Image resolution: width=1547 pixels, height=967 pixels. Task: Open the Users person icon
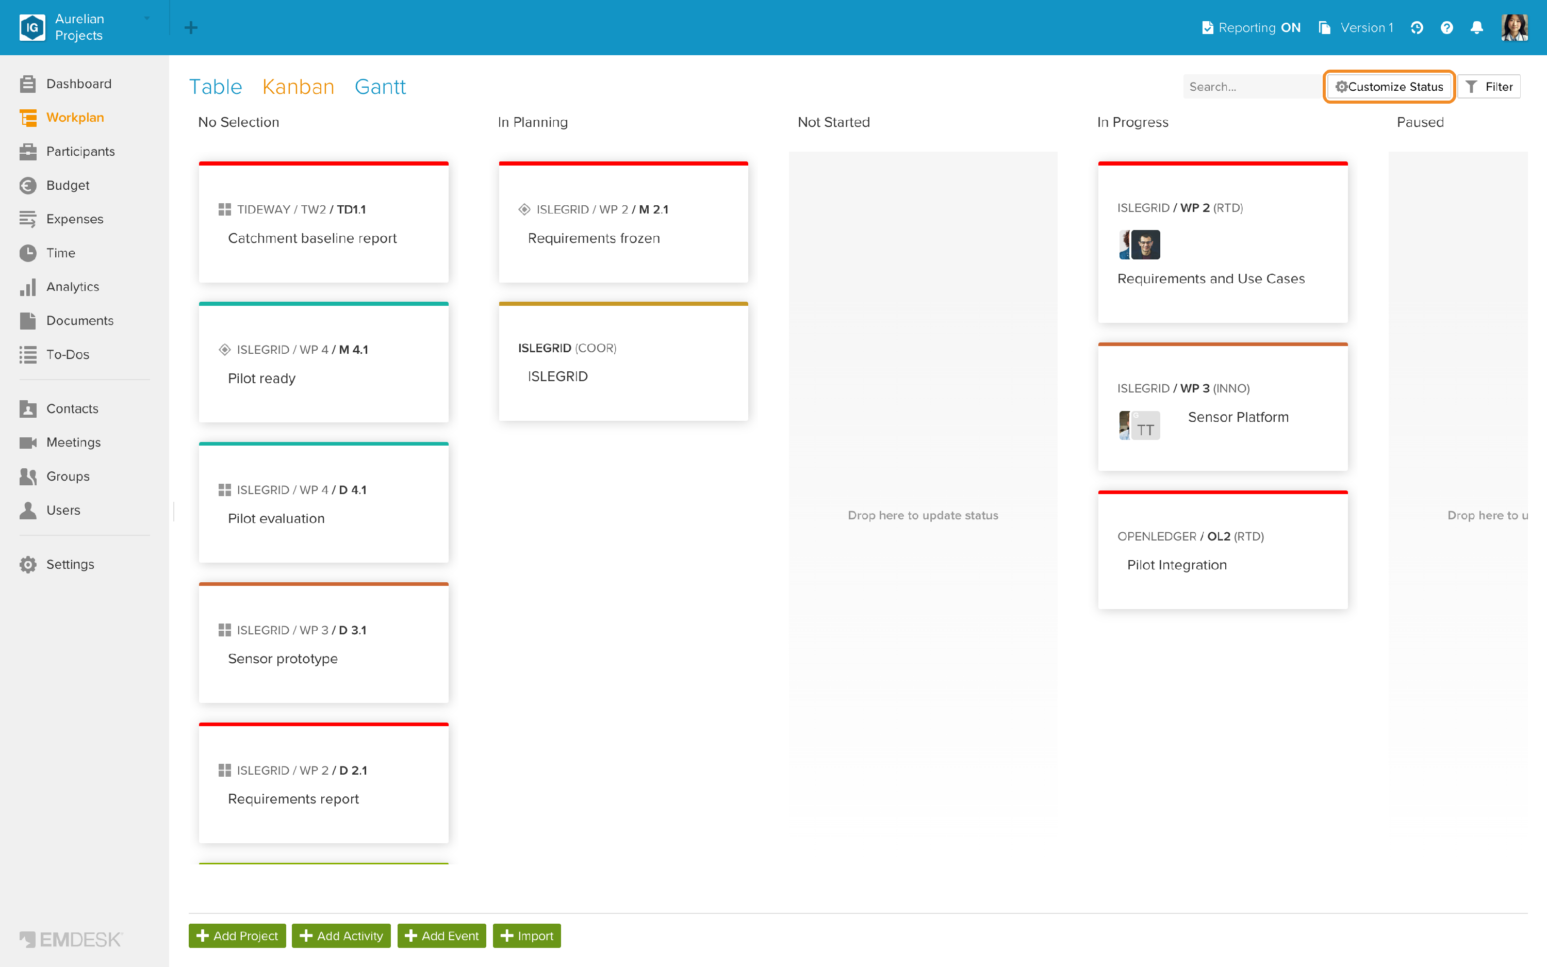pyautogui.click(x=27, y=511)
